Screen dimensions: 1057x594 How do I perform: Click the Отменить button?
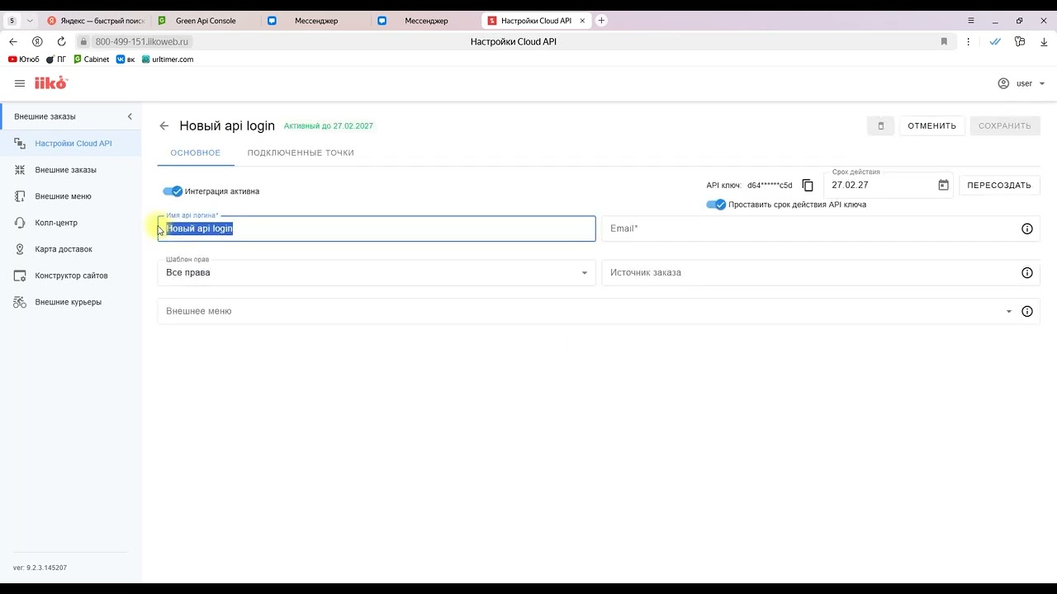click(931, 126)
